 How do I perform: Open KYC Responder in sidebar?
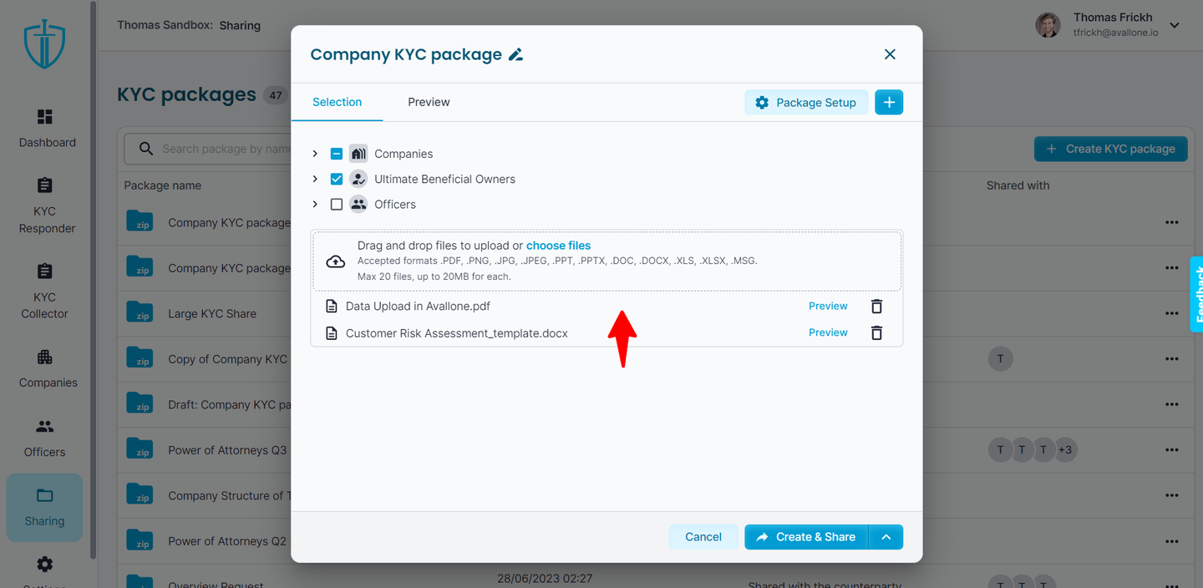47,205
